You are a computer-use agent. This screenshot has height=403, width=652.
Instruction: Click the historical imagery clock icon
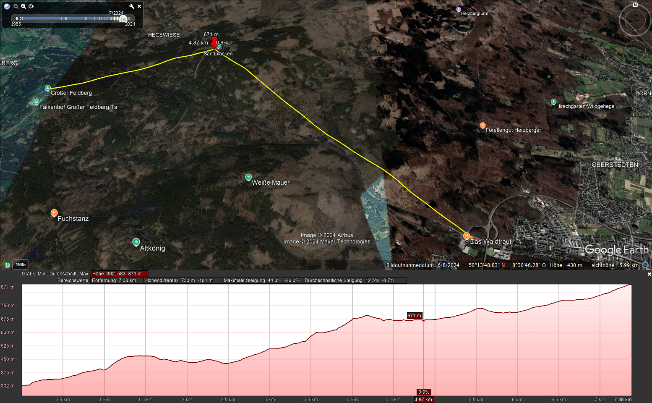tap(7, 6)
